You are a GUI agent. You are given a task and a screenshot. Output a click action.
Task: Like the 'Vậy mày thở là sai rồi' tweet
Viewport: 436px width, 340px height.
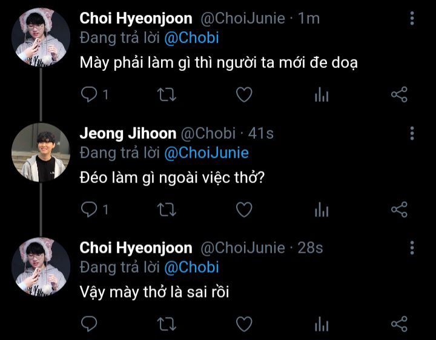(x=244, y=324)
